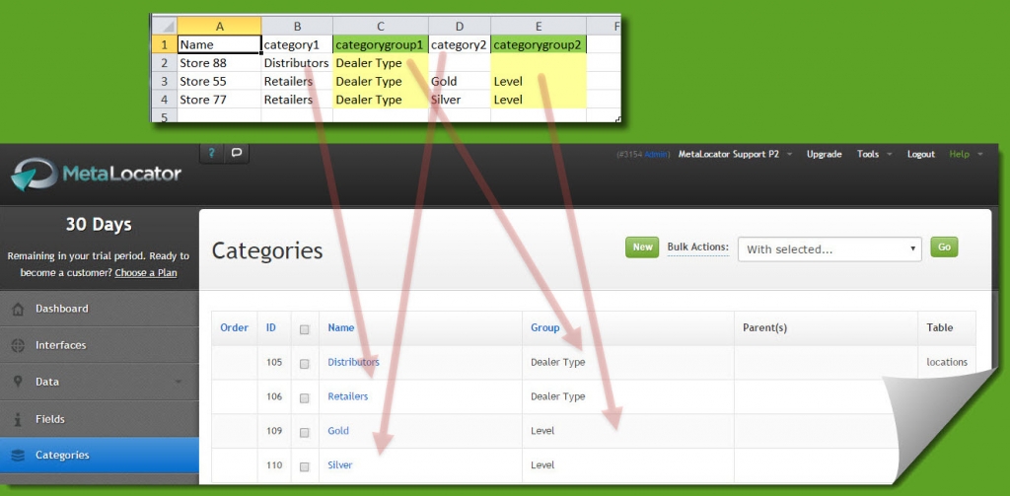This screenshot has height=496, width=1010.
Task: Click cell containing Store 77
Action: pyautogui.click(x=220, y=100)
